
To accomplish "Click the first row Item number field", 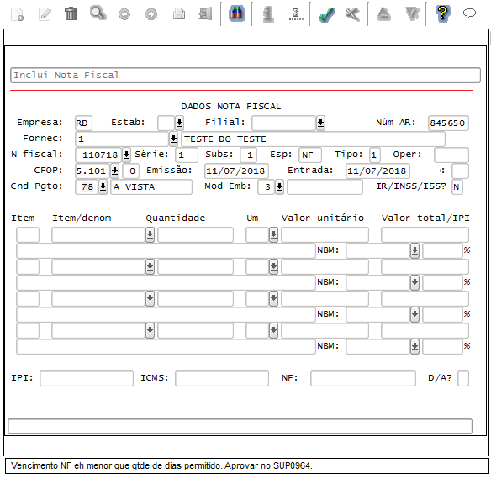I will tap(28, 235).
